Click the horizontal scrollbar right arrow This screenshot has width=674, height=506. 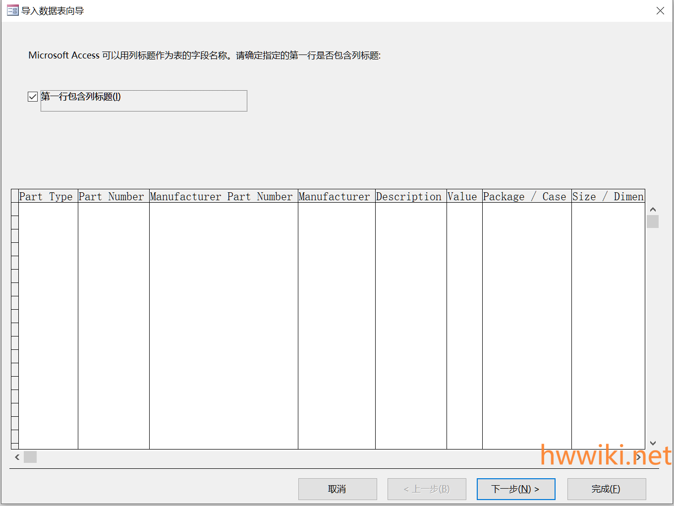639,457
